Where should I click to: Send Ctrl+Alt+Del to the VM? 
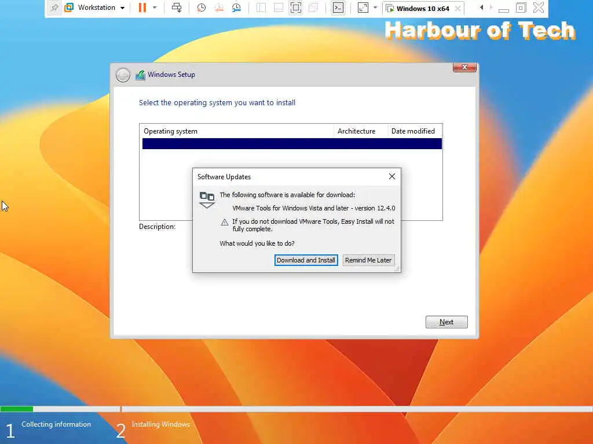177,8
